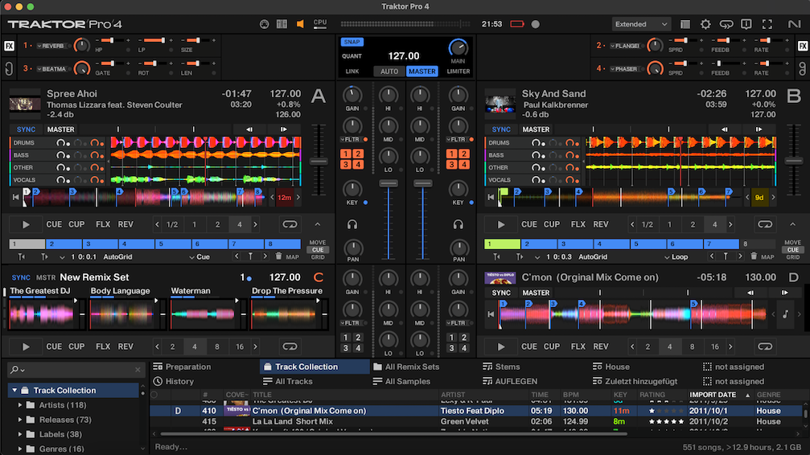Toggle LINK in master panel
This screenshot has width=810, height=455.
click(x=352, y=72)
